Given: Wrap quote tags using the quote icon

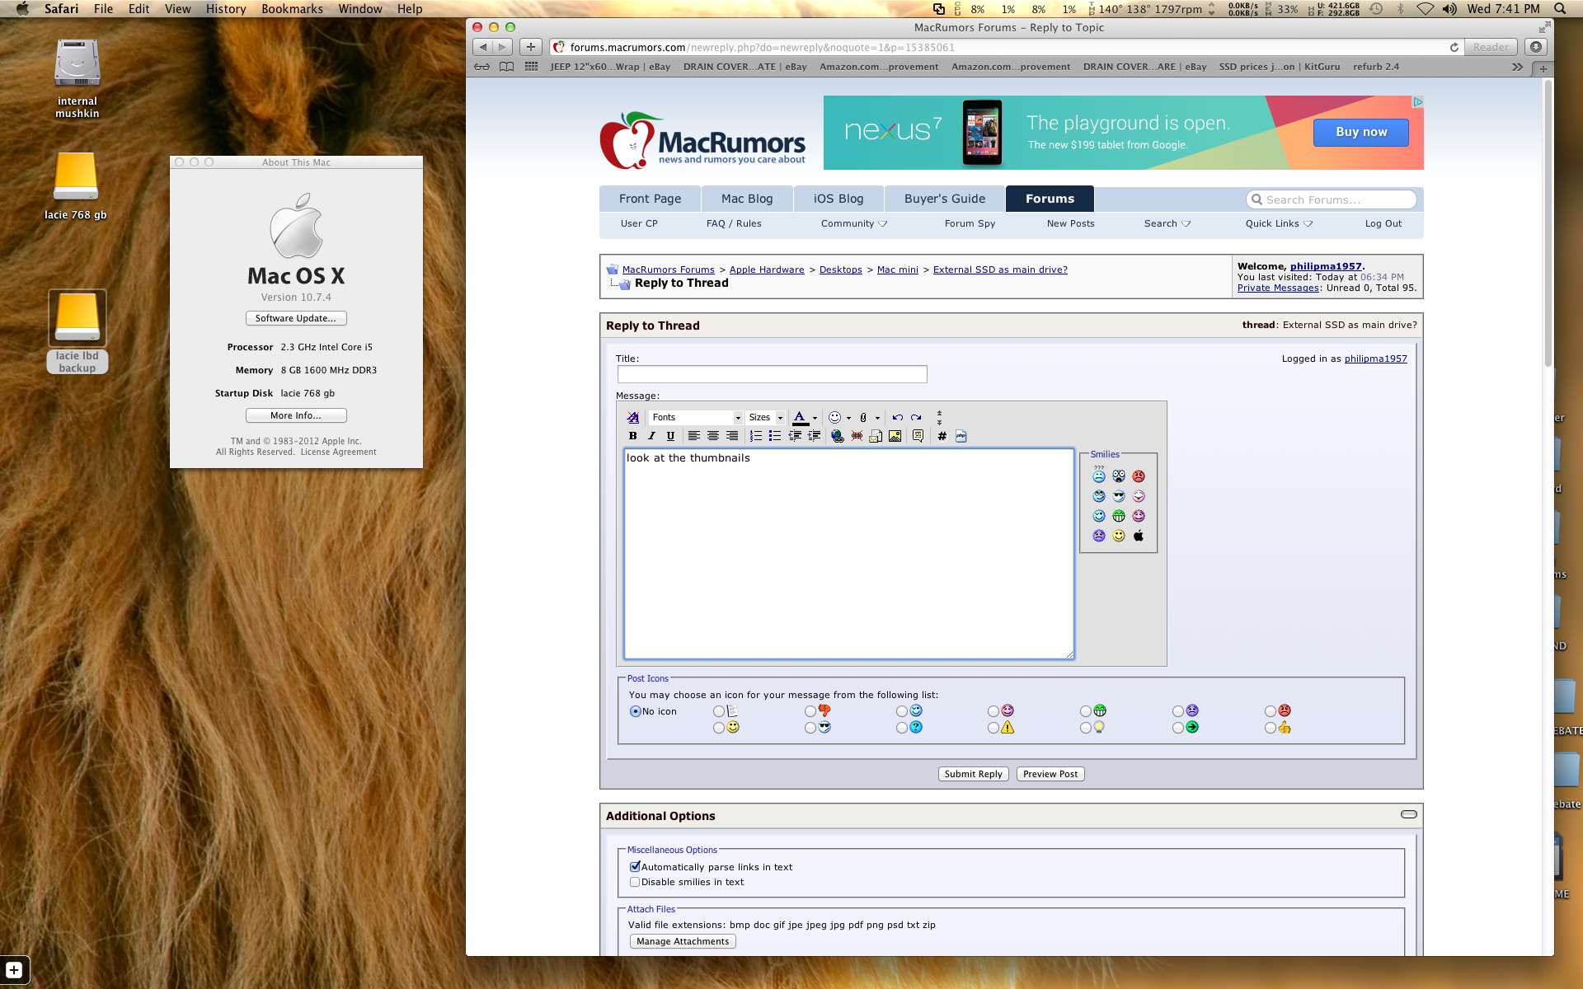Looking at the screenshot, I should pyautogui.click(x=918, y=436).
